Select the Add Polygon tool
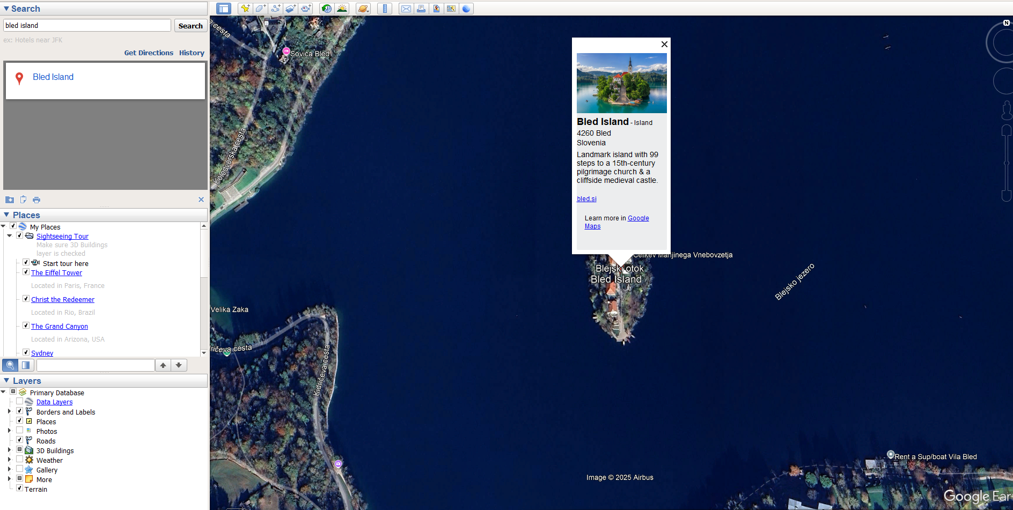This screenshot has width=1013, height=510. pyautogui.click(x=260, y=9)
